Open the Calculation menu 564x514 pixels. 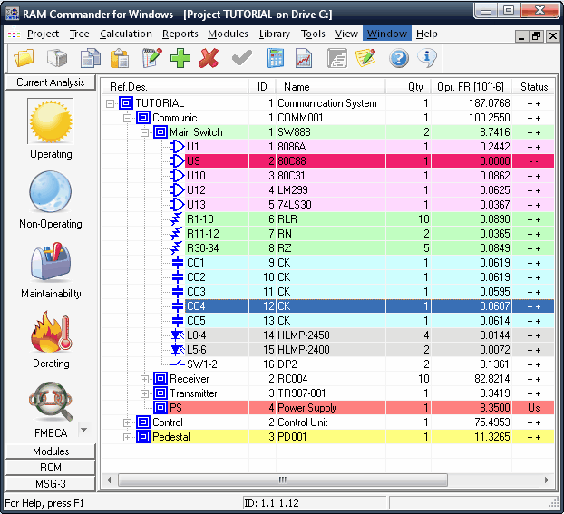pyautogui.click(x=126, y=34)
